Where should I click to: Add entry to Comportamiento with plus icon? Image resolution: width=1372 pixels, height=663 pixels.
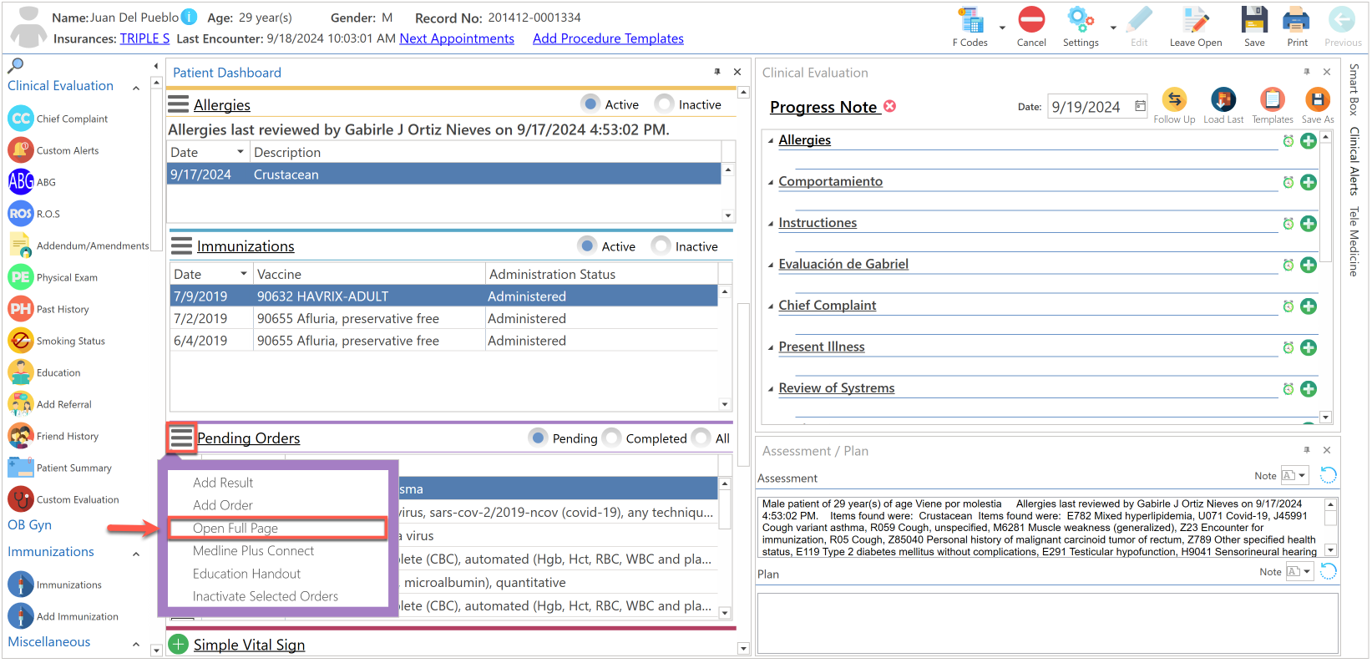click(x=1309, y=182)
